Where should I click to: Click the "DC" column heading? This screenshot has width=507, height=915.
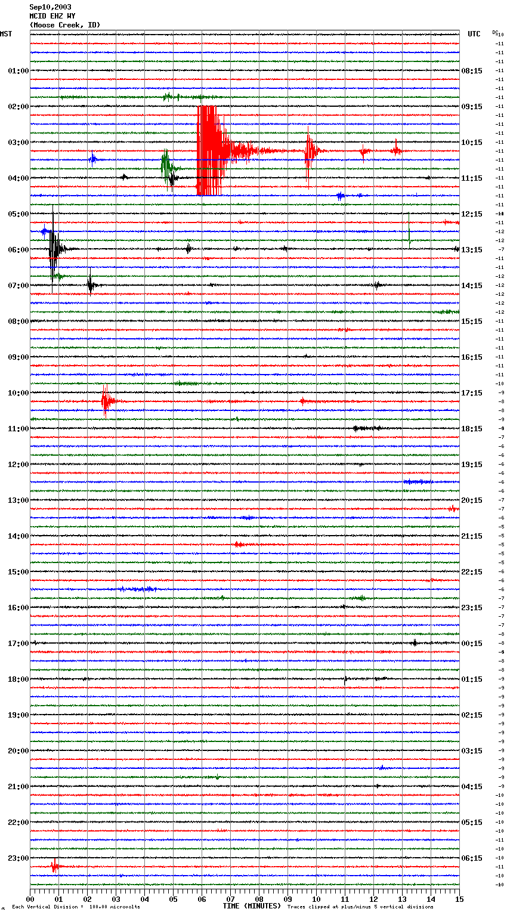click(495, 32)
